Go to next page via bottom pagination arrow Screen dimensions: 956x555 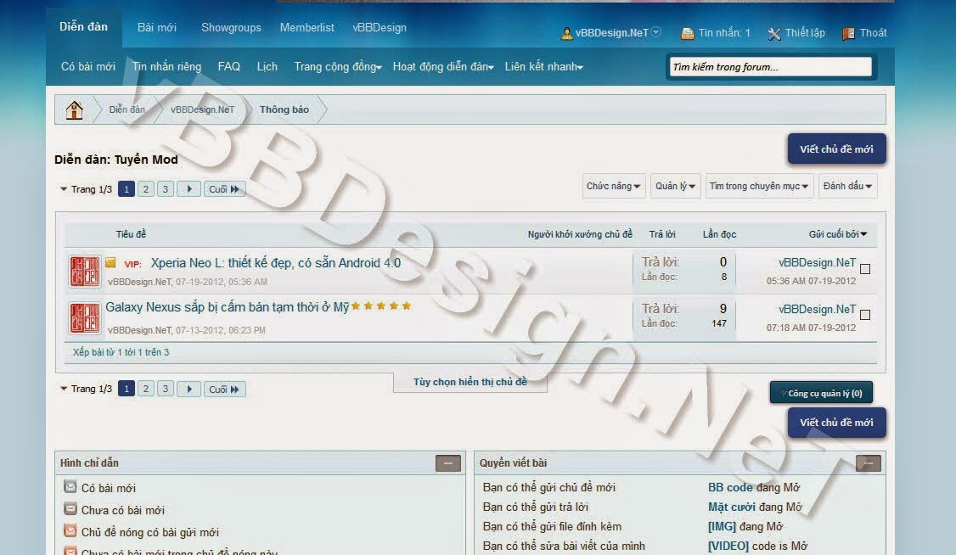pos(189,389)
